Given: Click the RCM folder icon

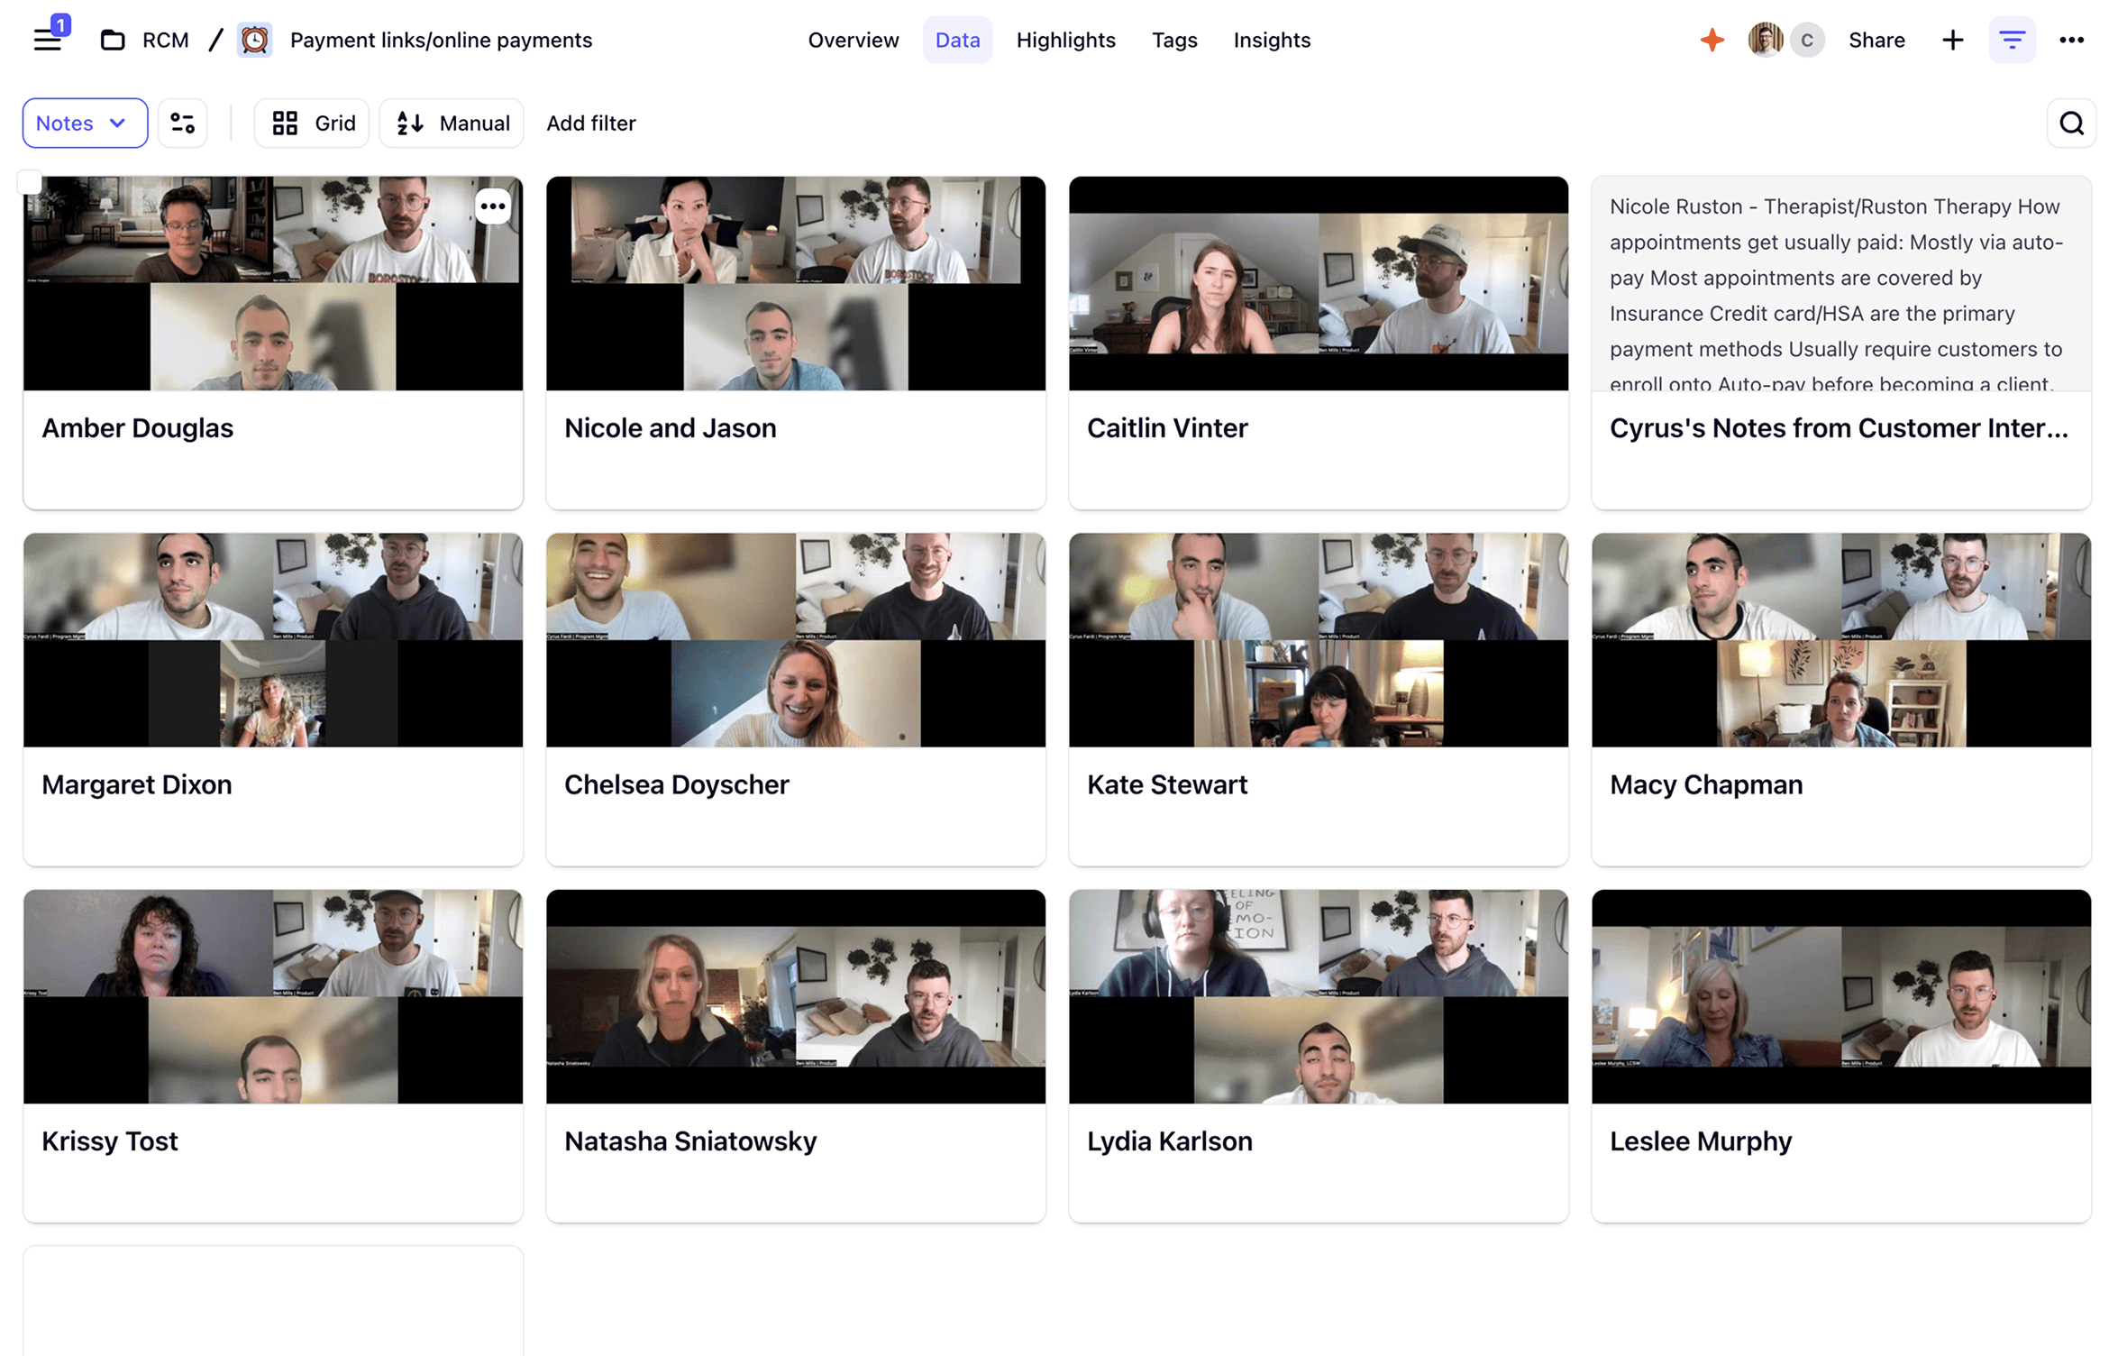Looking at the screenshot, I should click(113, 40).
